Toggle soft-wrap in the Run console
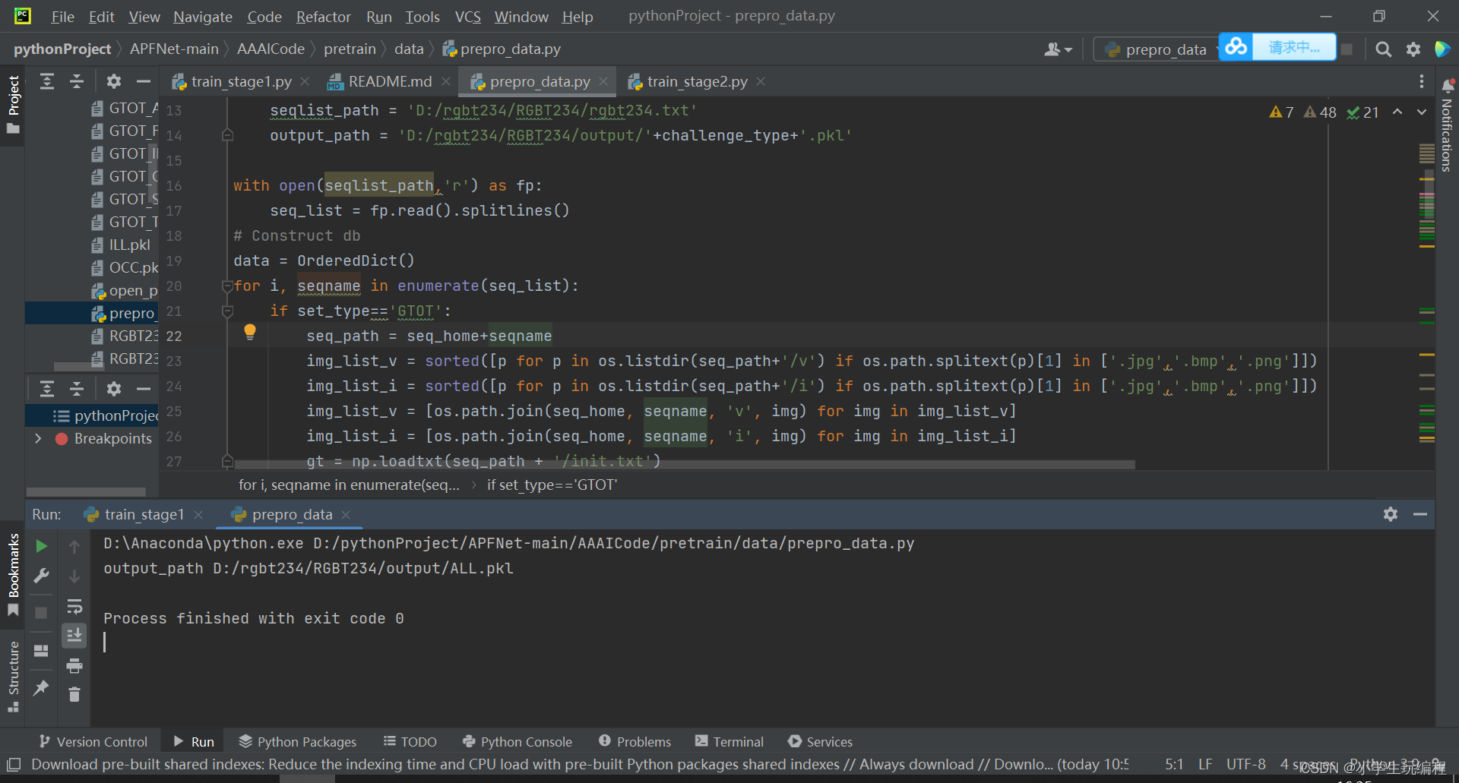Image resolution: width=1459 pixels, height=783 pixels. click(74, 606)
